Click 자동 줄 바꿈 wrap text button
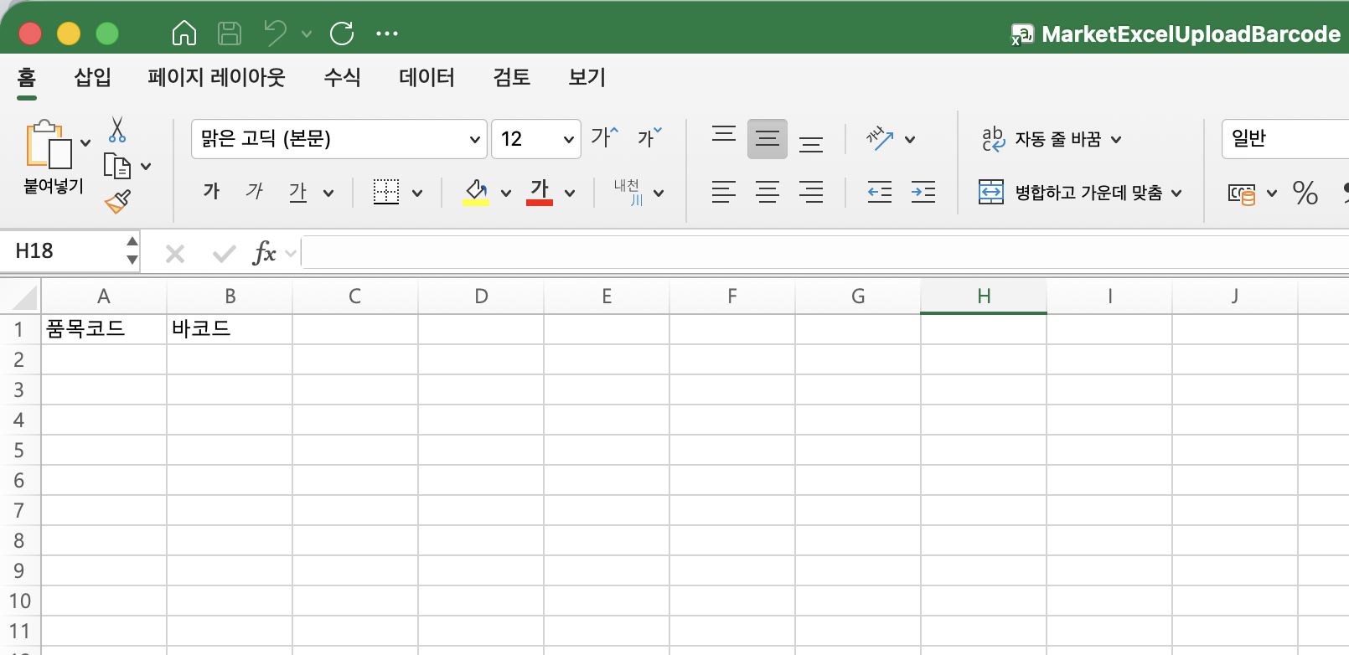The image size is (1349, 655). 1051,139
